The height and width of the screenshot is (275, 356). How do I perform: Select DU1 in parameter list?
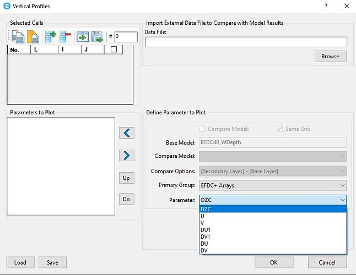click(x=273, y=230)
